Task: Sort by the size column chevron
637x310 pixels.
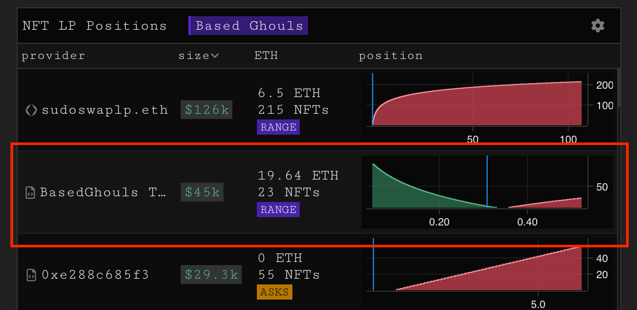Action: pyautogui.click(x=215, y=56)
